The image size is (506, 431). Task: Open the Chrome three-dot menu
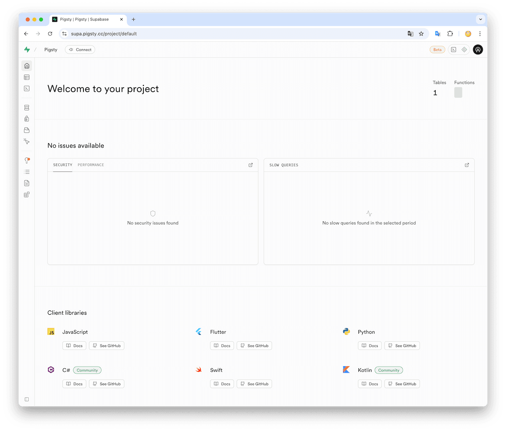pyautogui.click(x=480, y=34)
